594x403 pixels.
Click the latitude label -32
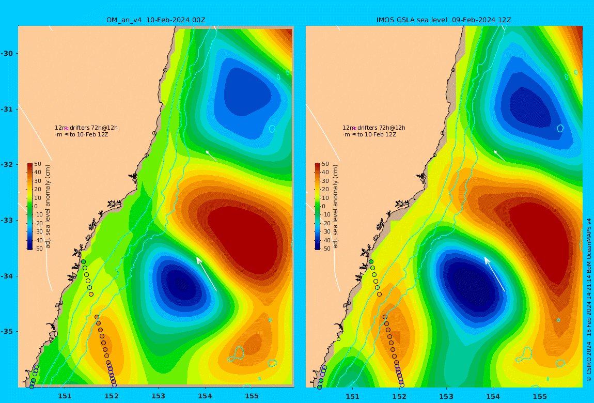click(6, 165)
